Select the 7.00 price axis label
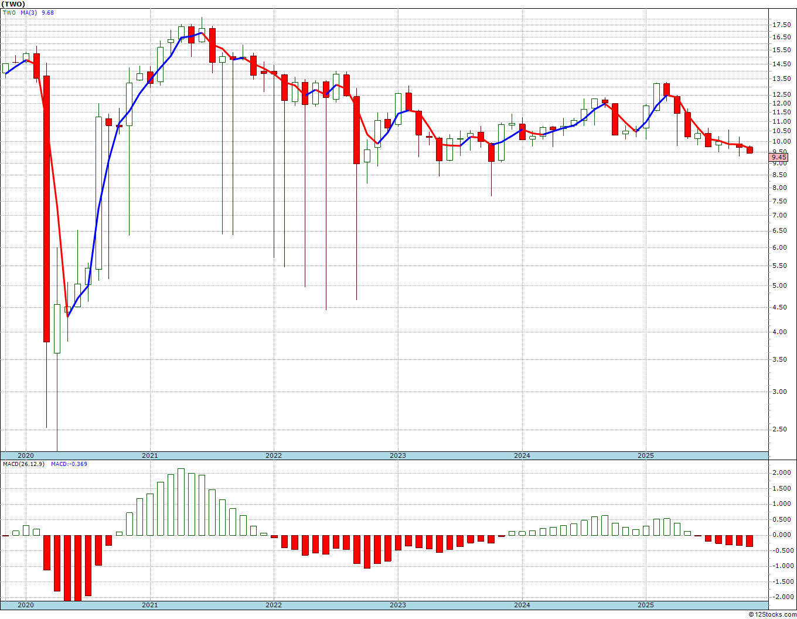 780,215
